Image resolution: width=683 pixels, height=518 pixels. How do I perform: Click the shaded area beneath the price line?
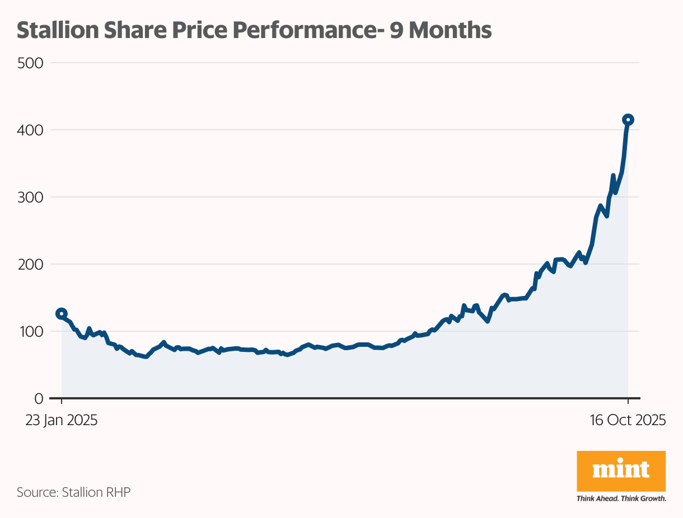pos(336,375)
